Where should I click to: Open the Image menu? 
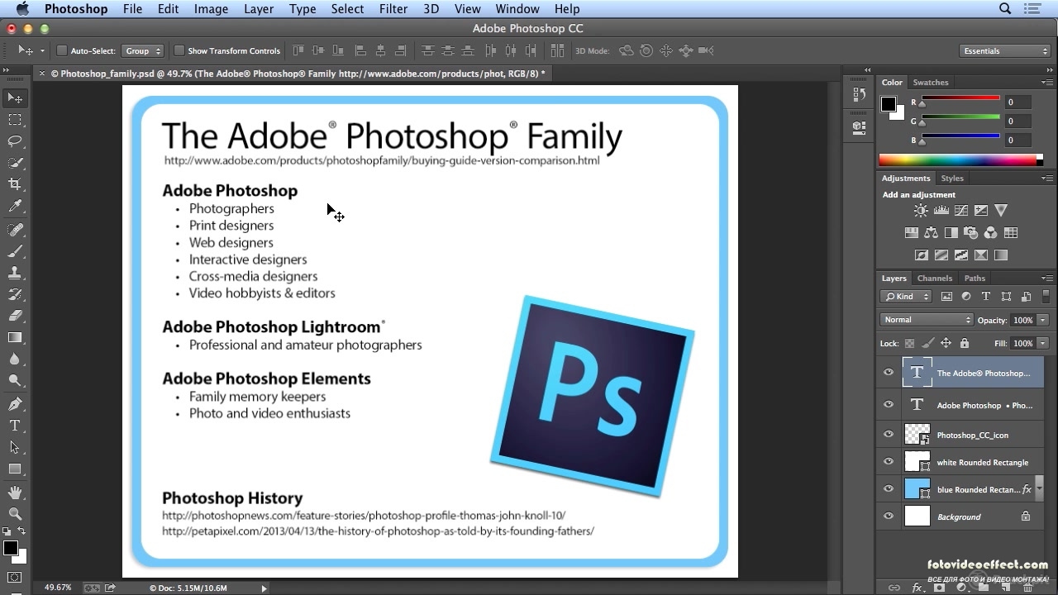coord(211,9)
